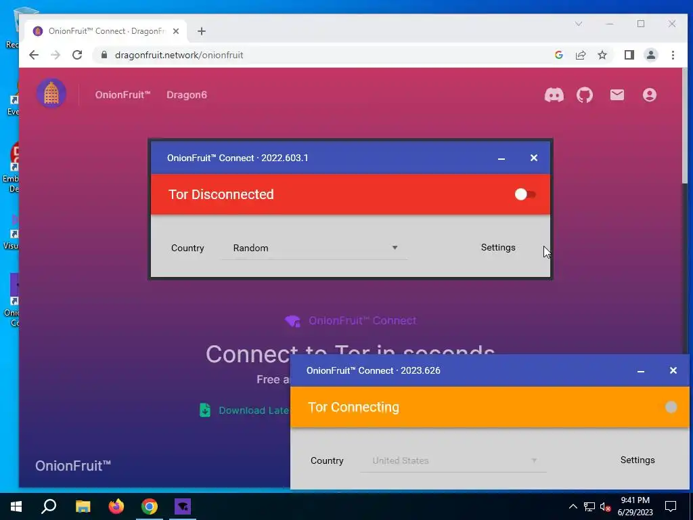The image size is (693, 520).
Task: Reload the page with Chrome's refresh icon
Action: tap(77, 55)
